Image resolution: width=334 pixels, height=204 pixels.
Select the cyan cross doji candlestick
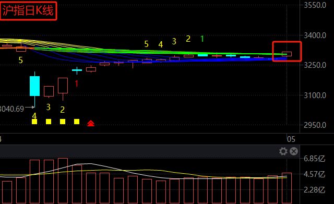point(77,70)
